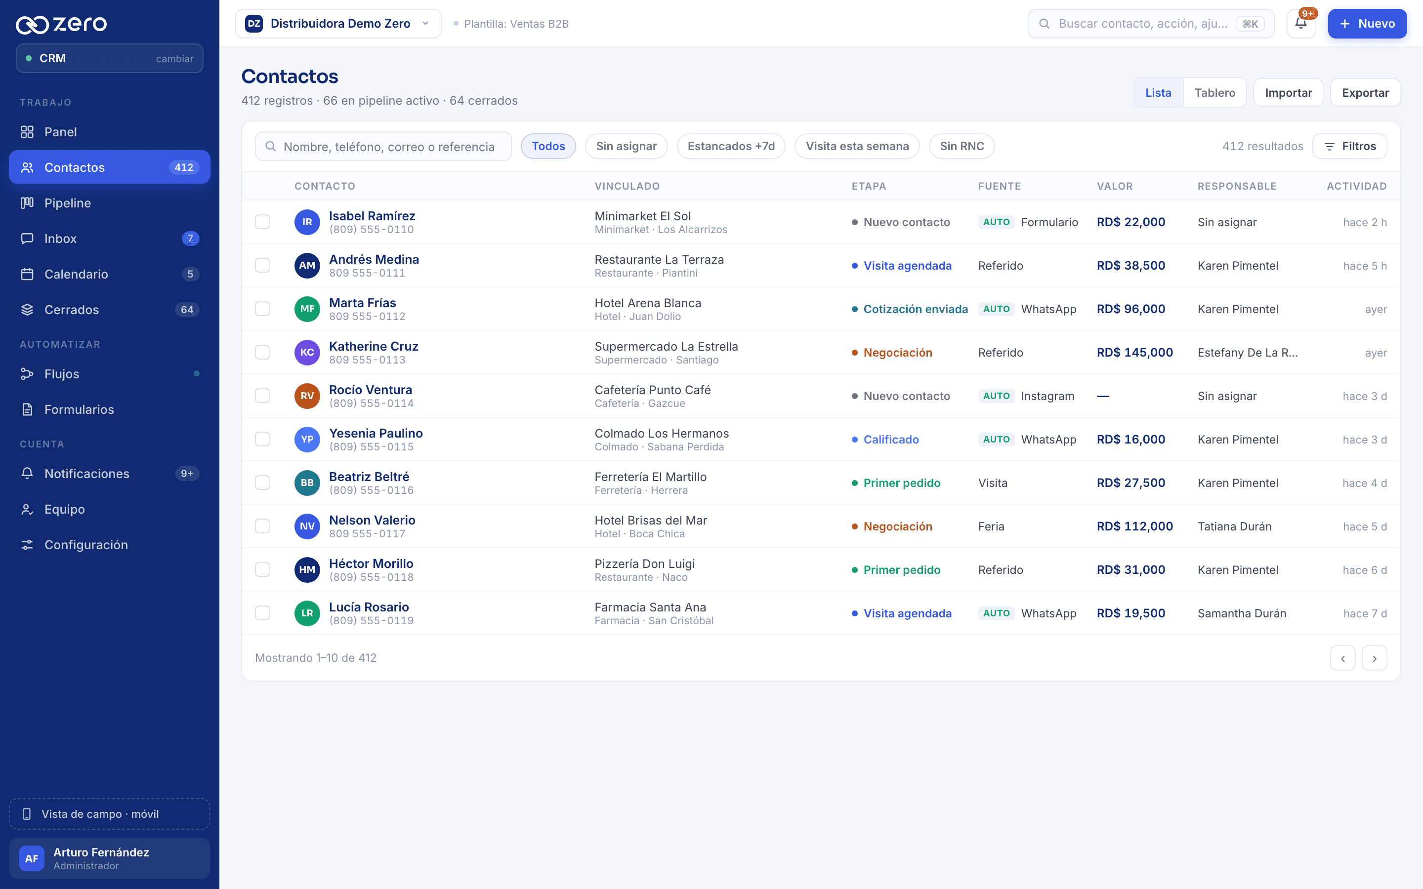This screenshot has height=889, width=1423.
Task: Open the Panel dashboard icon
Action: point(27,132)
